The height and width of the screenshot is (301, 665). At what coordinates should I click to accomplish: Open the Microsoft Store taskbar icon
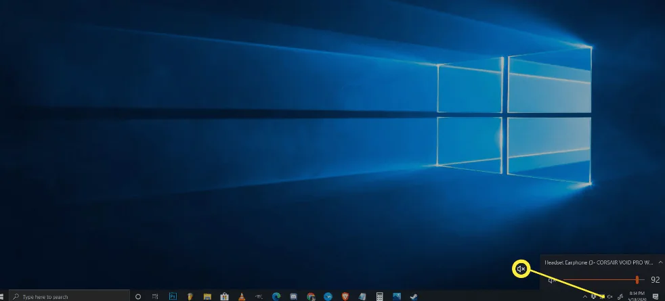(x=224, y=296)
